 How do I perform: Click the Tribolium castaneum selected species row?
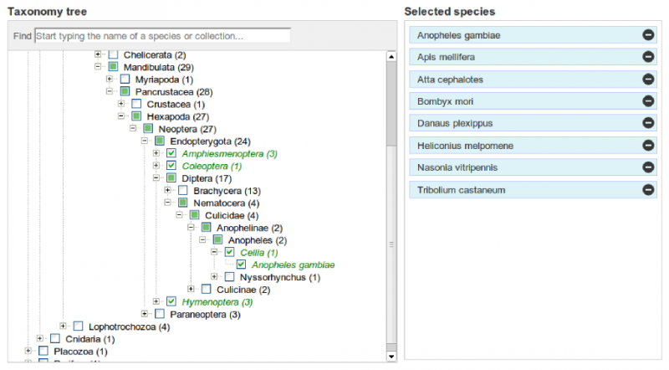pyautogui.click(x=533, y=190)
